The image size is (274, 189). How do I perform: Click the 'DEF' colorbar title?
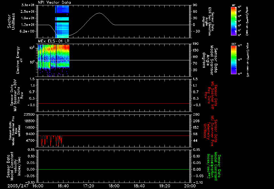pyautogui.click(x=234, y=44)
